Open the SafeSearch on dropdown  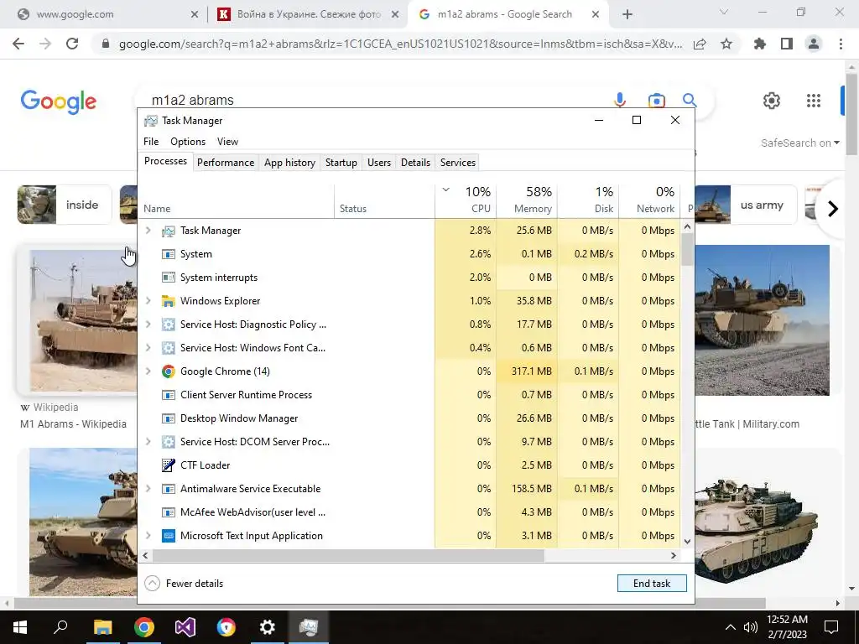pyautogui.click(x=799, y=143)
